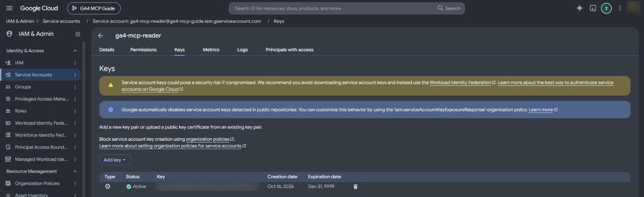The height and width of the screenshot is (197, 644).
Task: Switch to the Permissions tab
Action: pos(143,50)
